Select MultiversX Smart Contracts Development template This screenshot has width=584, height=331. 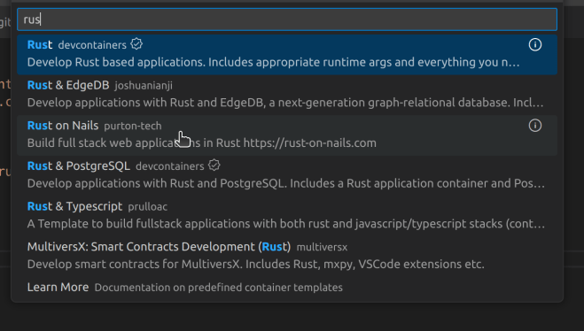click(287, 256)
